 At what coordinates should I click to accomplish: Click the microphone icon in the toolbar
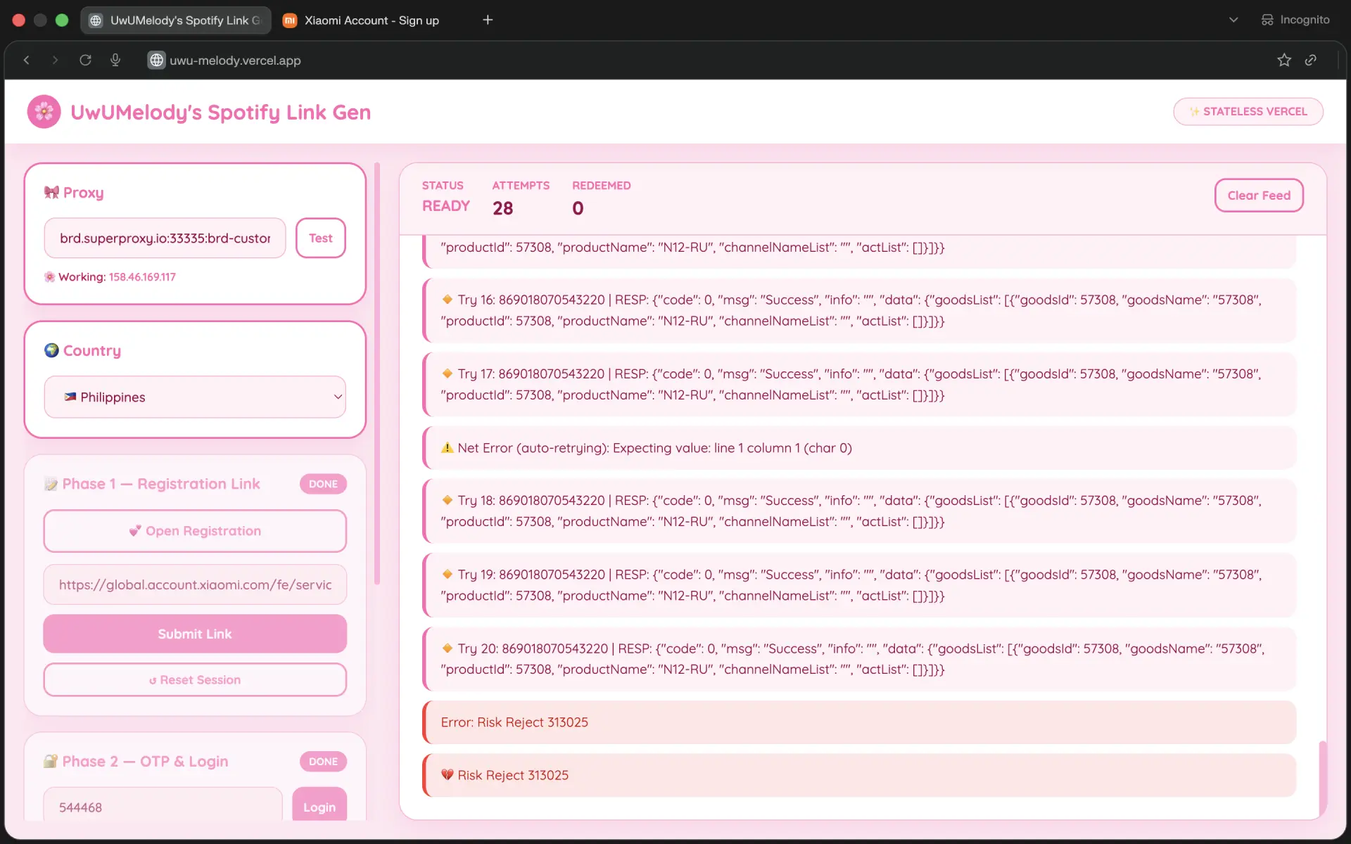pyautogui.click(x=115, y=60)
